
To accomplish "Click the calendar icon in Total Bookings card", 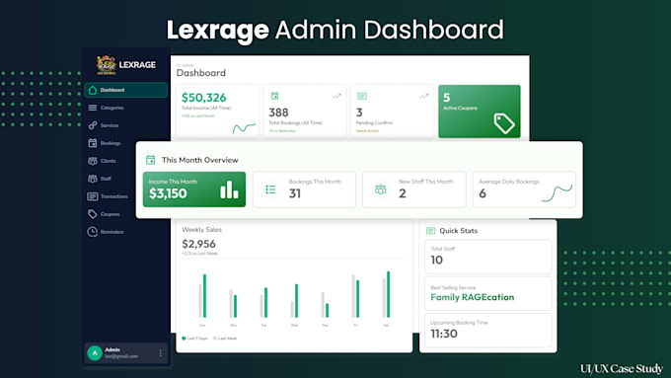I will 274,96.
